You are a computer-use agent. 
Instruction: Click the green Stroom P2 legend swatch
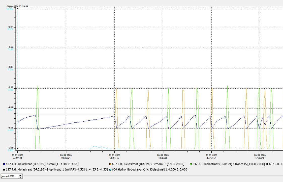[191, 164]
